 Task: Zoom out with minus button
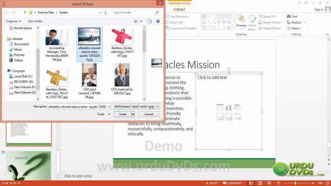[x=285, y=183]
